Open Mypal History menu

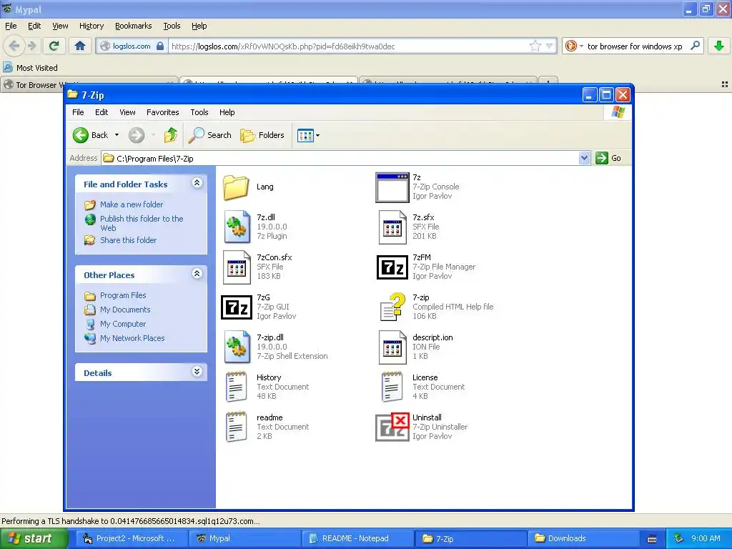point(91,26)
